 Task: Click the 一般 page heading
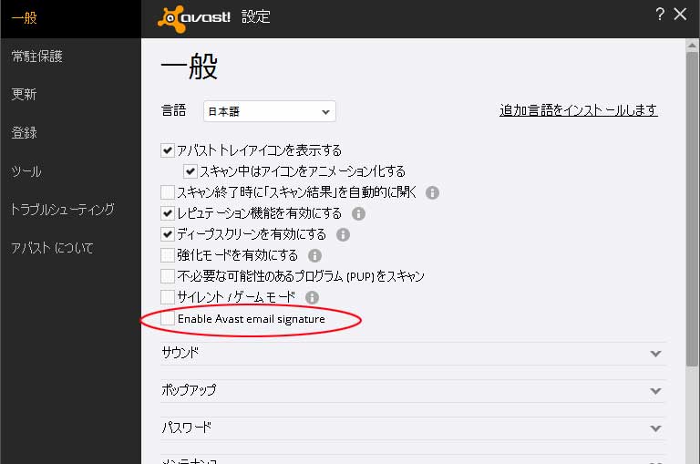click(x=190, y=67)
